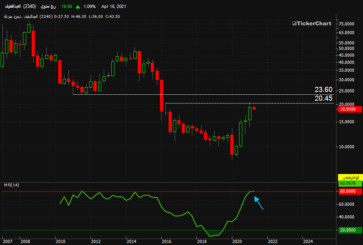The height and width of the screenshot is (245, 363).
Task: Open the quarterly interval label in header
Action: coord(48,6)
